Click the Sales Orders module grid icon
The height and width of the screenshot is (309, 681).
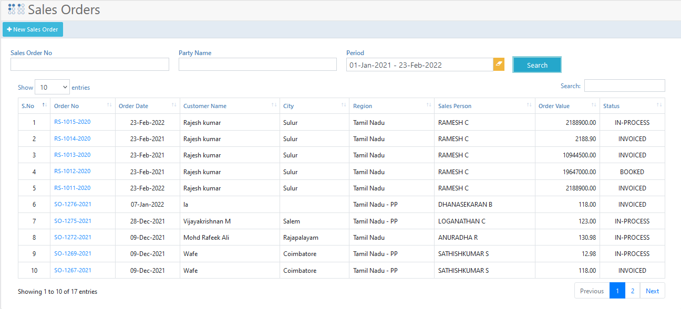click(16, 9)
